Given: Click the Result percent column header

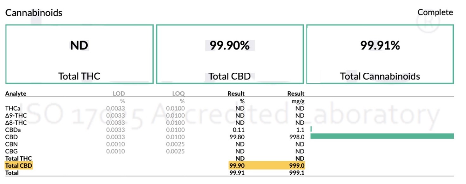Looking at the screenshot, I should click(236, 94).
